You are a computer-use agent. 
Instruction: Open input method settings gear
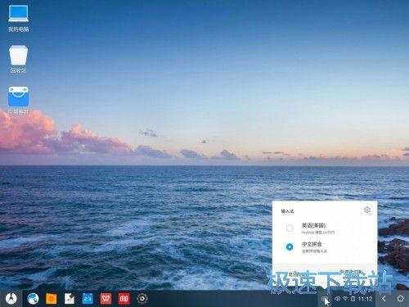pos(367,210)
